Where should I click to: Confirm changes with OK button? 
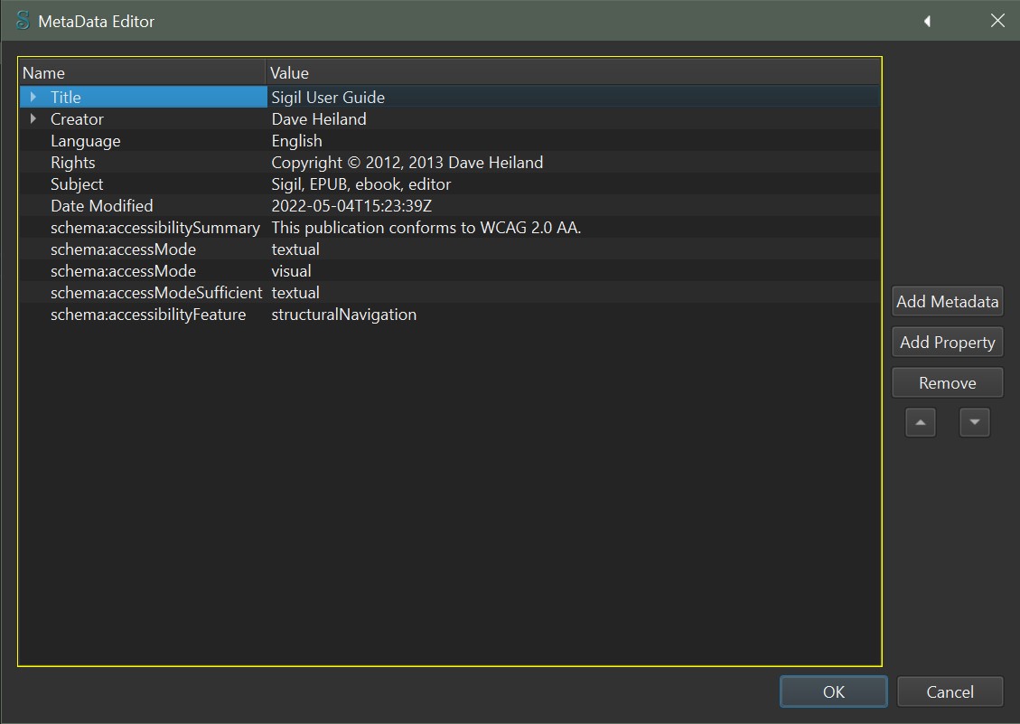click(833, 691)
